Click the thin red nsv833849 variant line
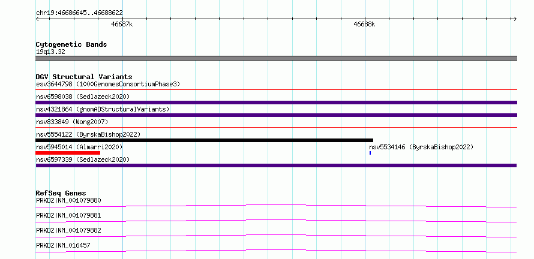The height and width of the screenshot is (259, 534). coord(276,128)
